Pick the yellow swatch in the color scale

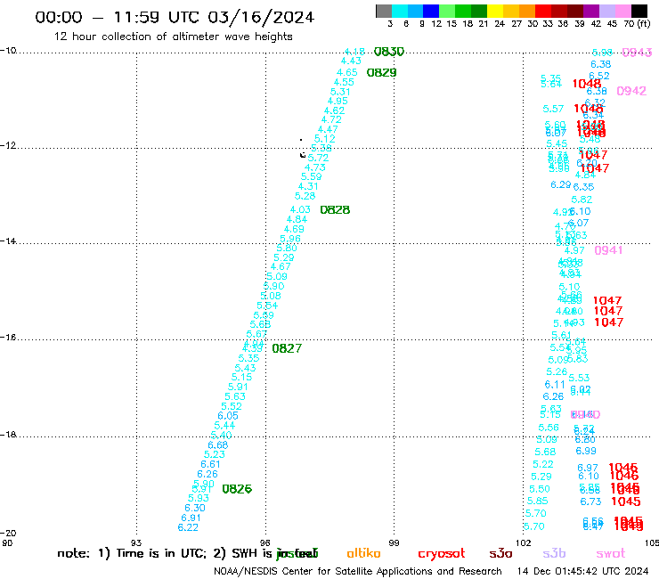(x=495, y=11)
